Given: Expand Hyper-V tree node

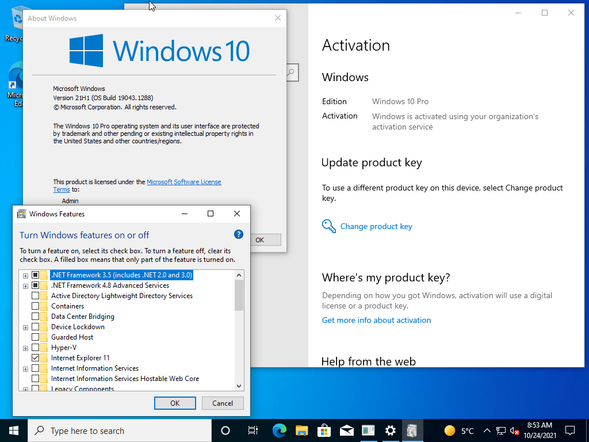Looking at the screenshot, I should coord(25,348).
